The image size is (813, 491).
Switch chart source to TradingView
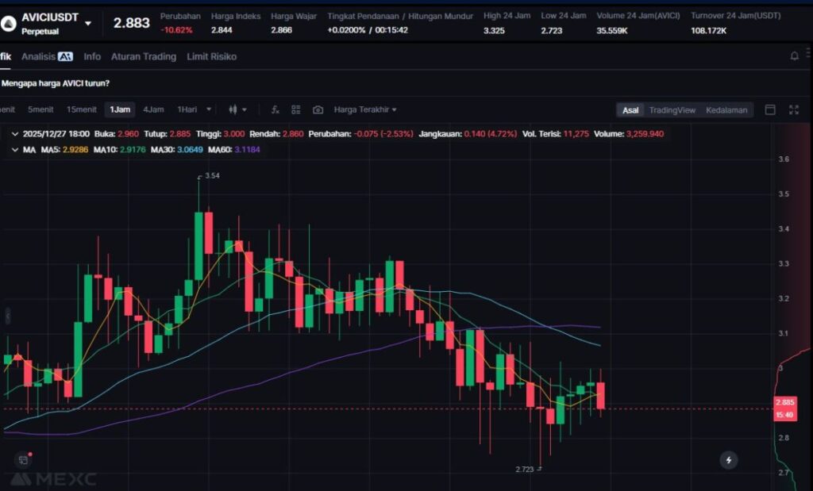point(672,110)
